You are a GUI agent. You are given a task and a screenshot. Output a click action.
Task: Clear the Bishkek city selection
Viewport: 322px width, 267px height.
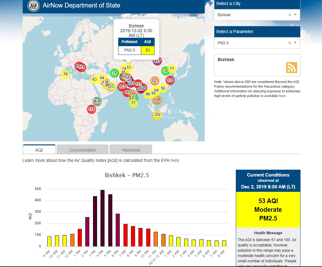290,15
